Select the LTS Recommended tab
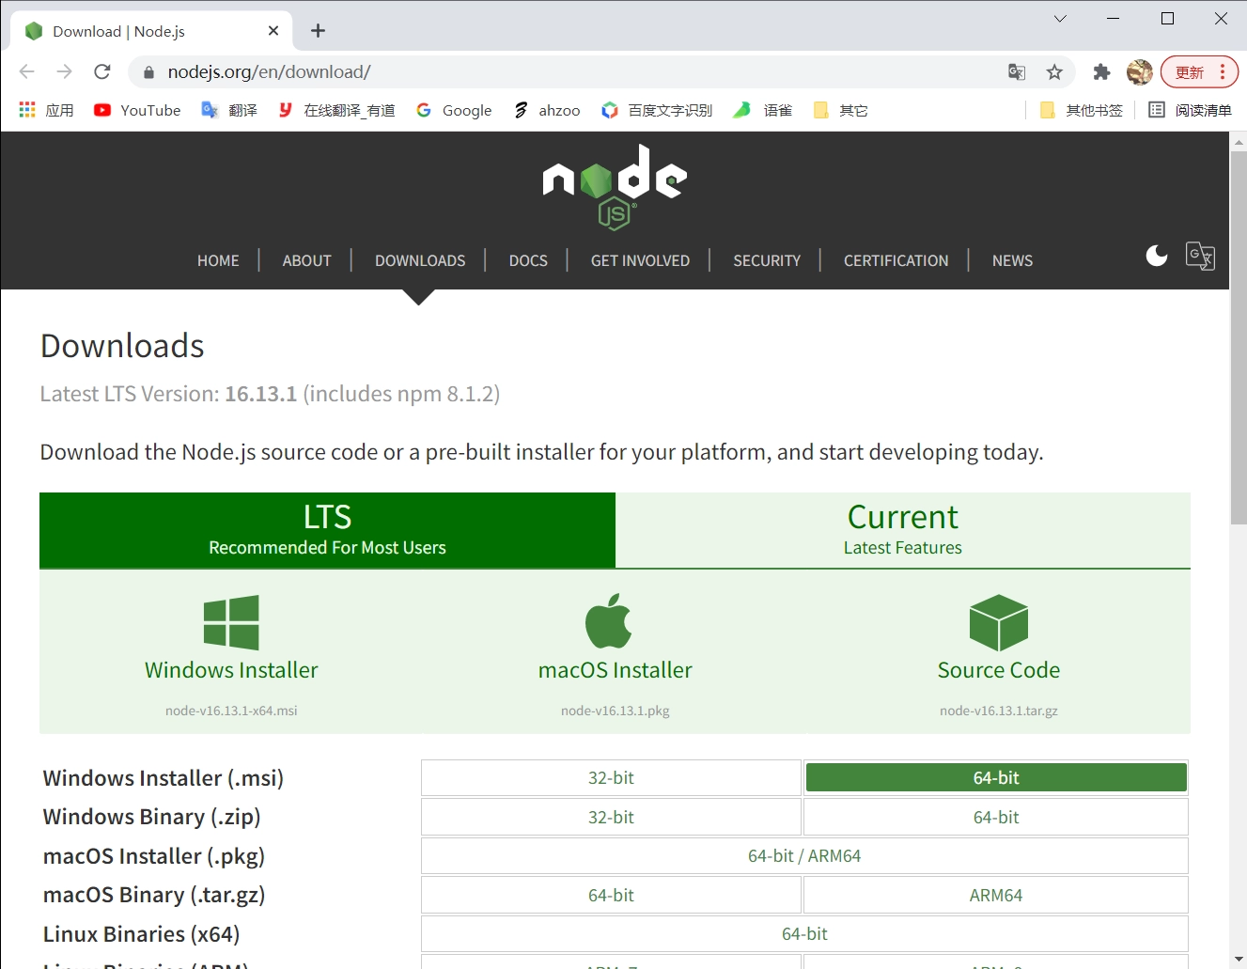Screen dimensions: 1247x969 327,530
